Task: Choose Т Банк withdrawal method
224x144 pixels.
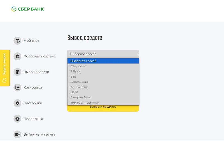Action: click(103, 71)
